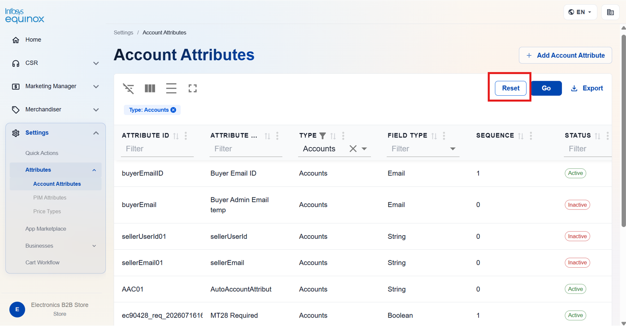This screenshot has width=626, height=326.
Task: Open the Type filter dropdown arrow
Action: click(x=364, y=149)
